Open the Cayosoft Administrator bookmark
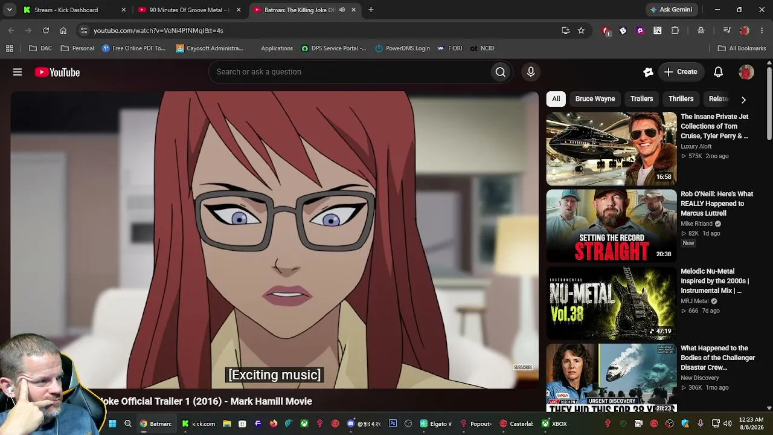 coord(210,48)
